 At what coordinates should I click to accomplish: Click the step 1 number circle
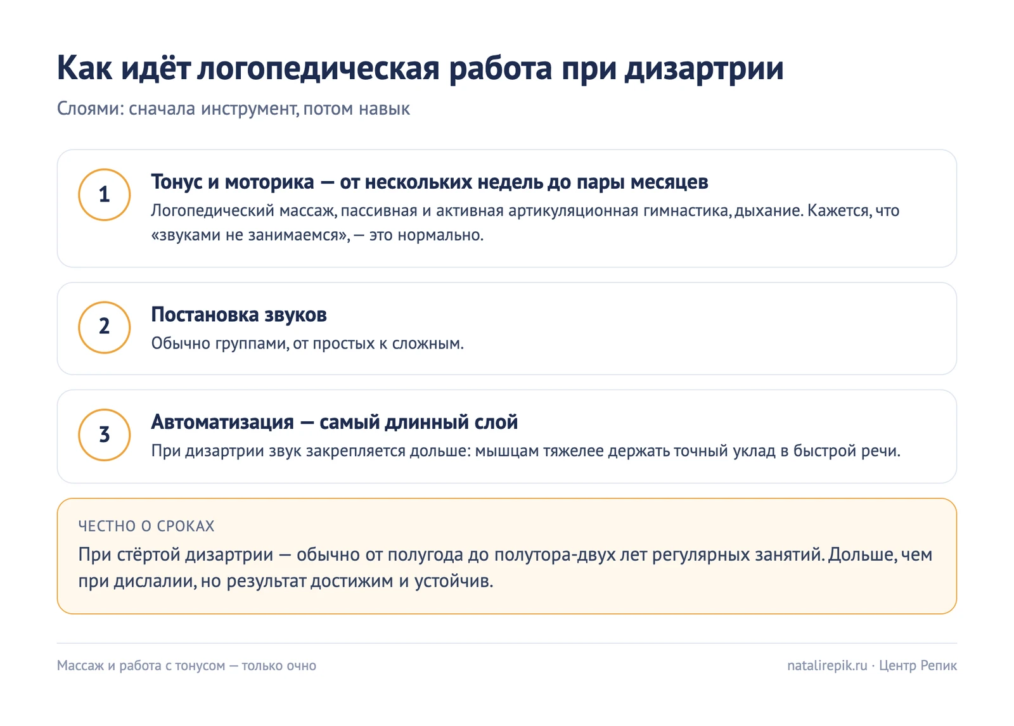[x=105, y=194]
